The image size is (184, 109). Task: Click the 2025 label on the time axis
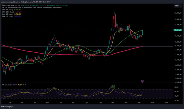pos(152,103)
